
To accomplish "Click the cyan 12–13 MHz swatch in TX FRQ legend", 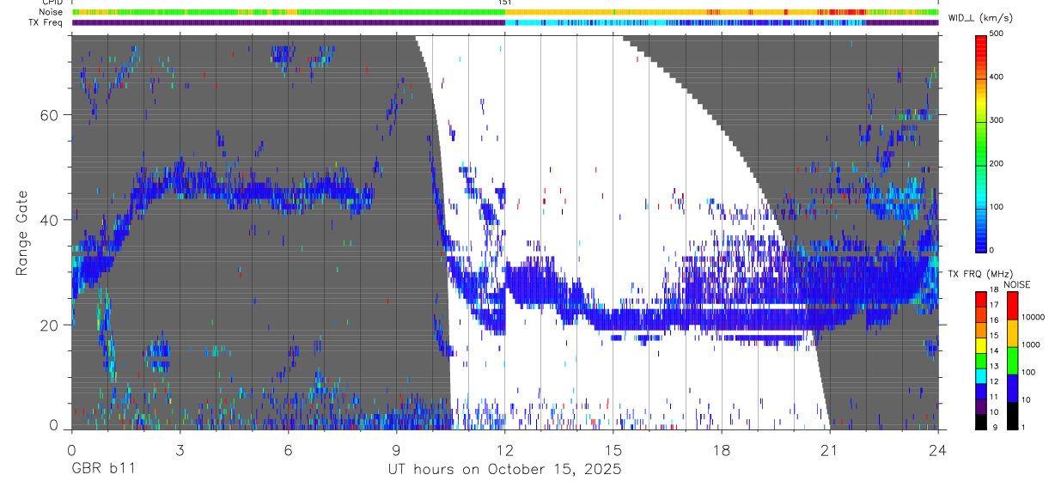I will pyautogui.click(x=981, y=375).
